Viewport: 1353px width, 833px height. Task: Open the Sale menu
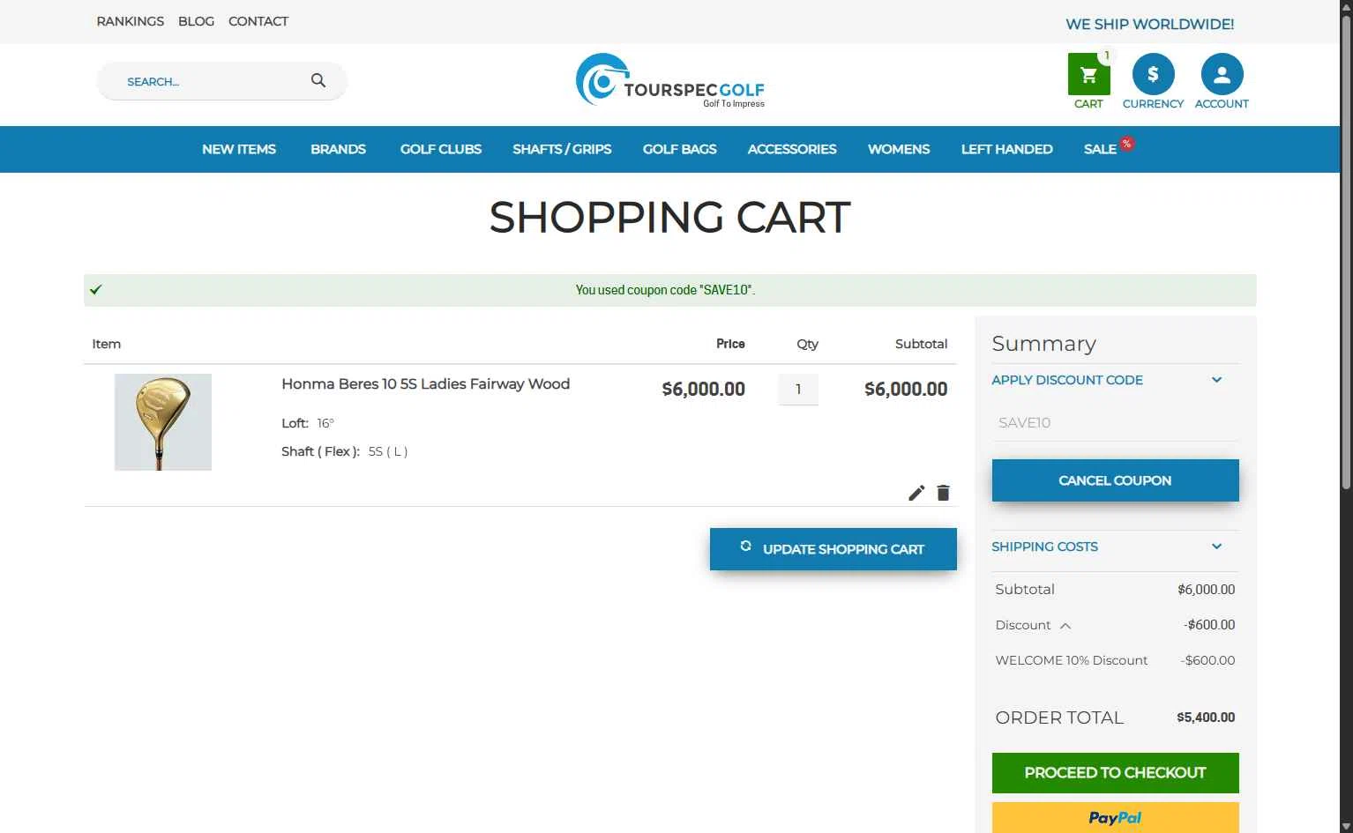tap(1100, 149)
